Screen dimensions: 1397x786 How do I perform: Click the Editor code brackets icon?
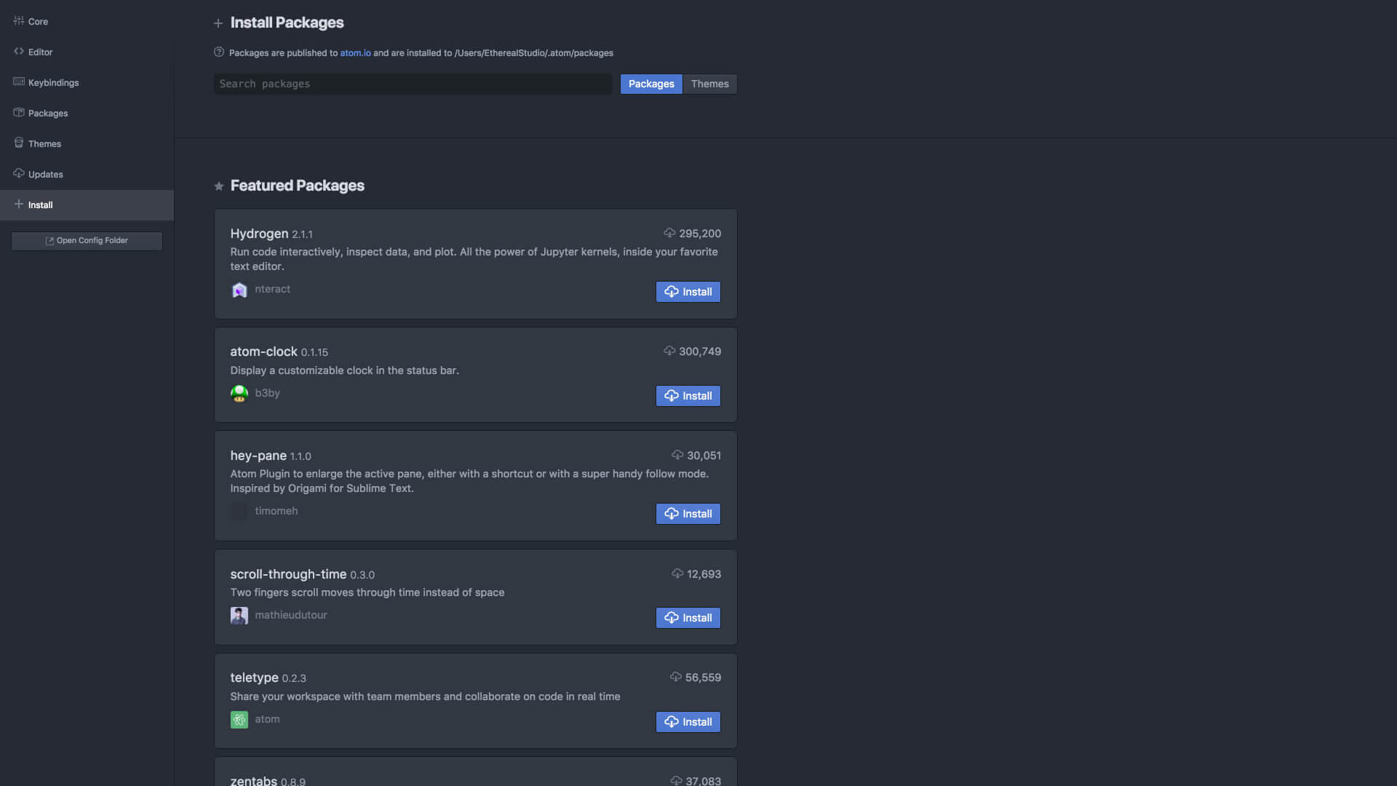[x=19, y=52]
